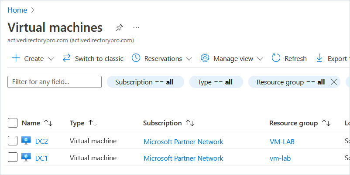
Task: Go to Home breadcrumb link
Action: pos(17,10)
